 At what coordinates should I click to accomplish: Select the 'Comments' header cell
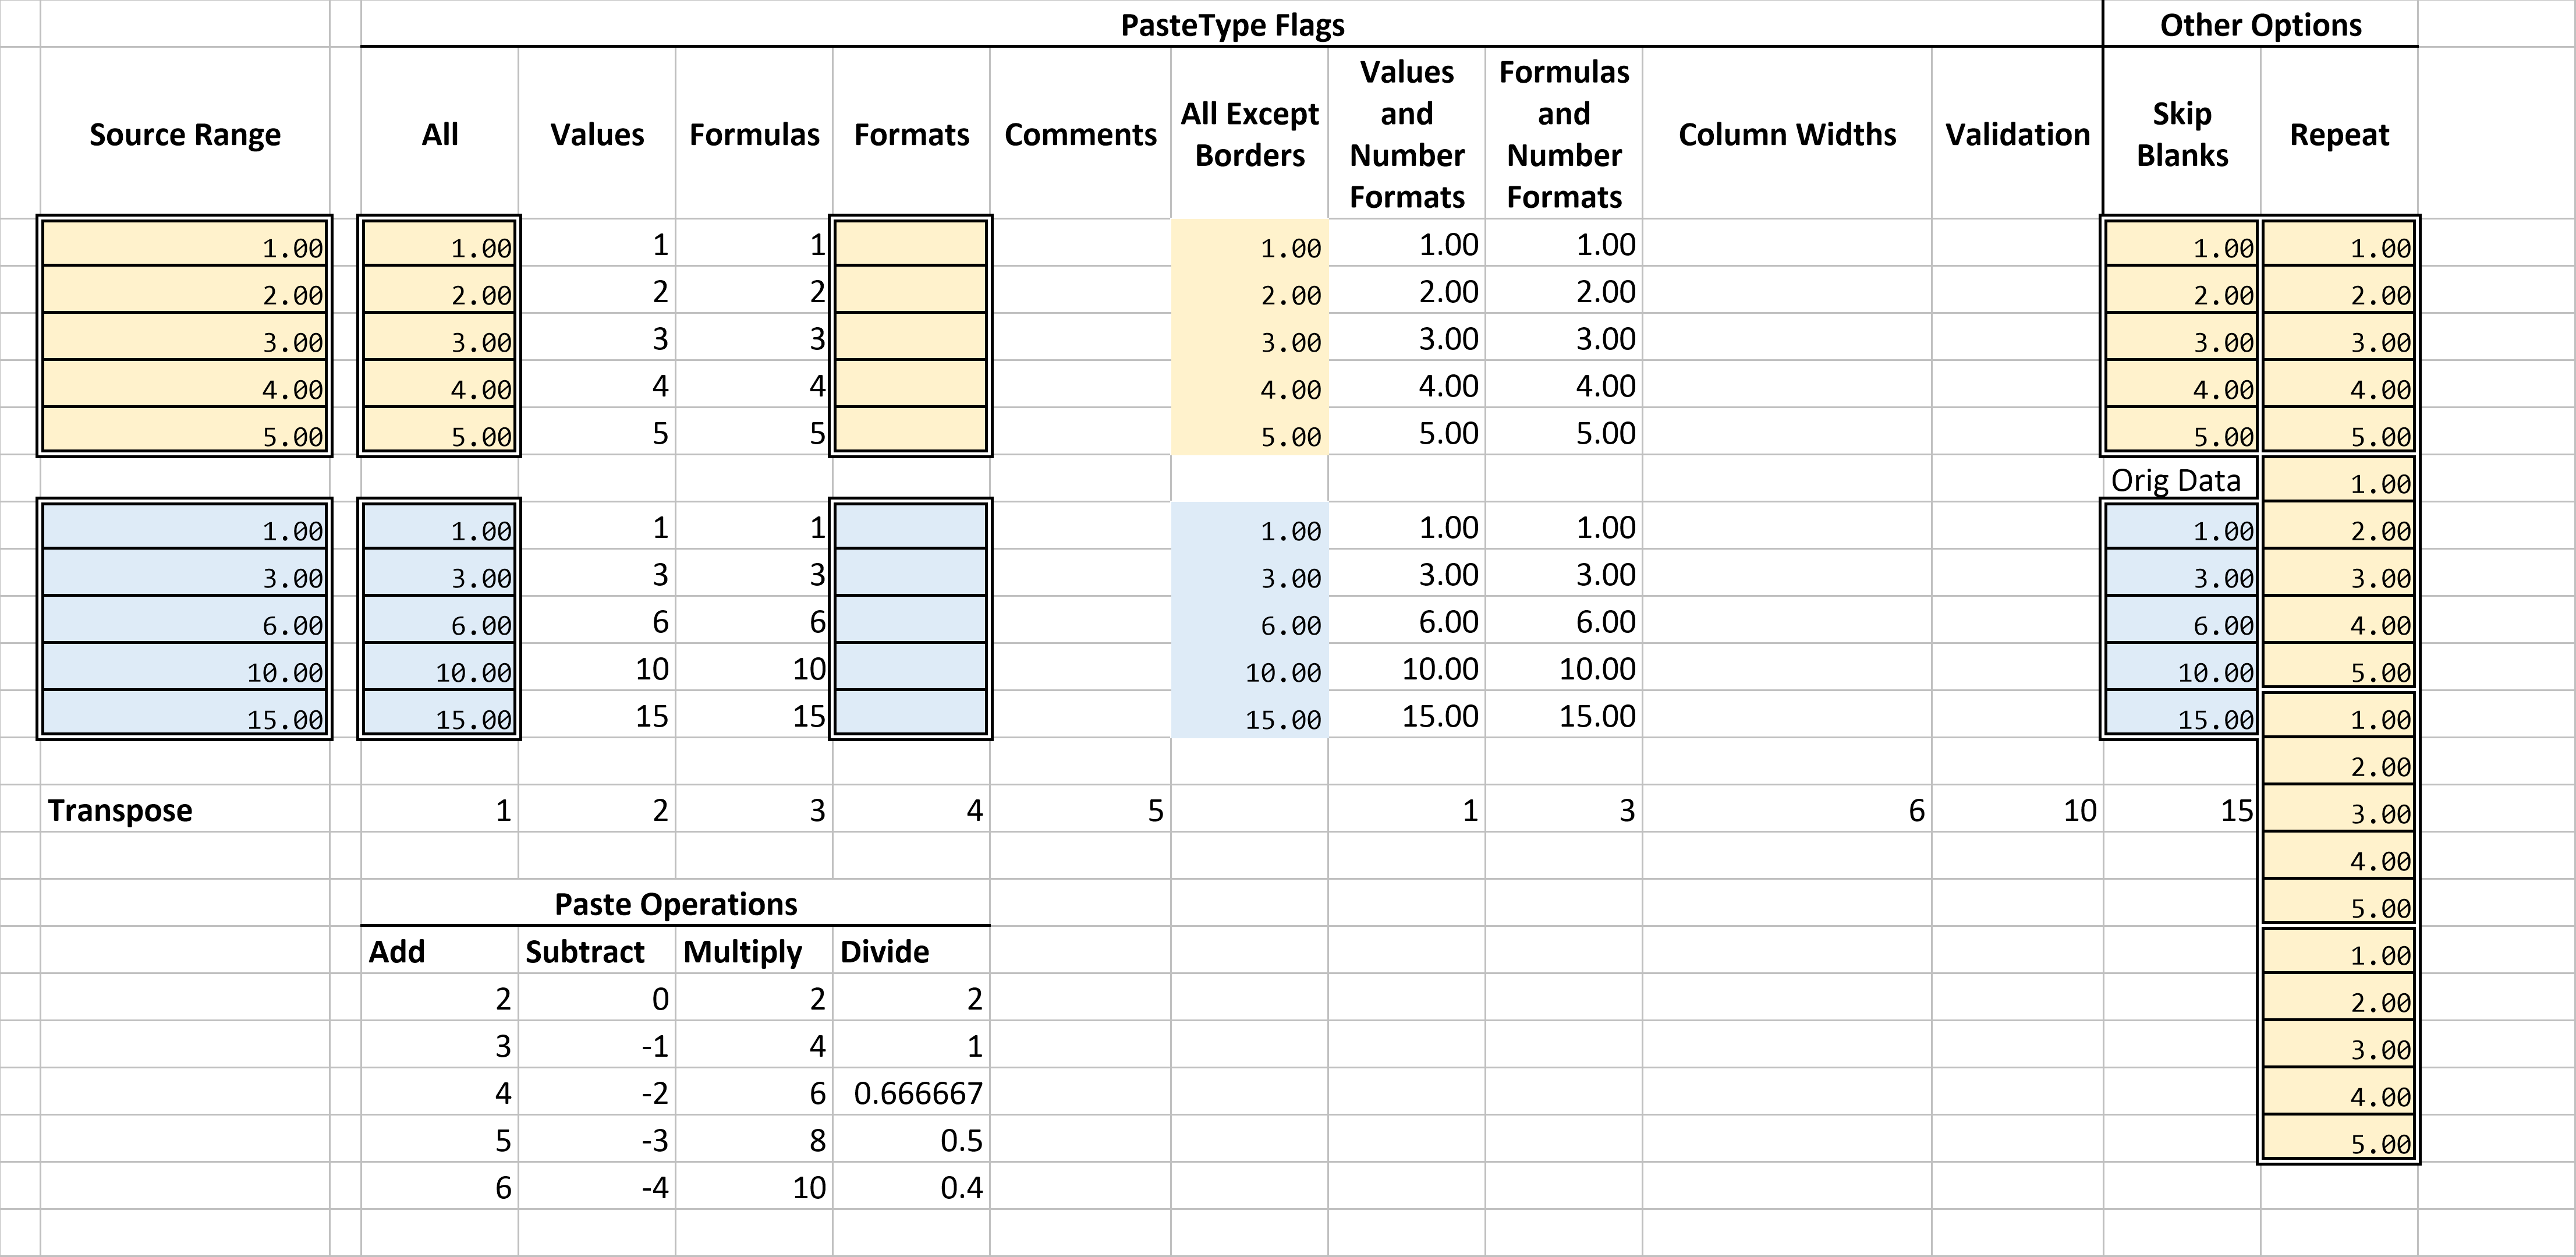tap(1080, 134)
